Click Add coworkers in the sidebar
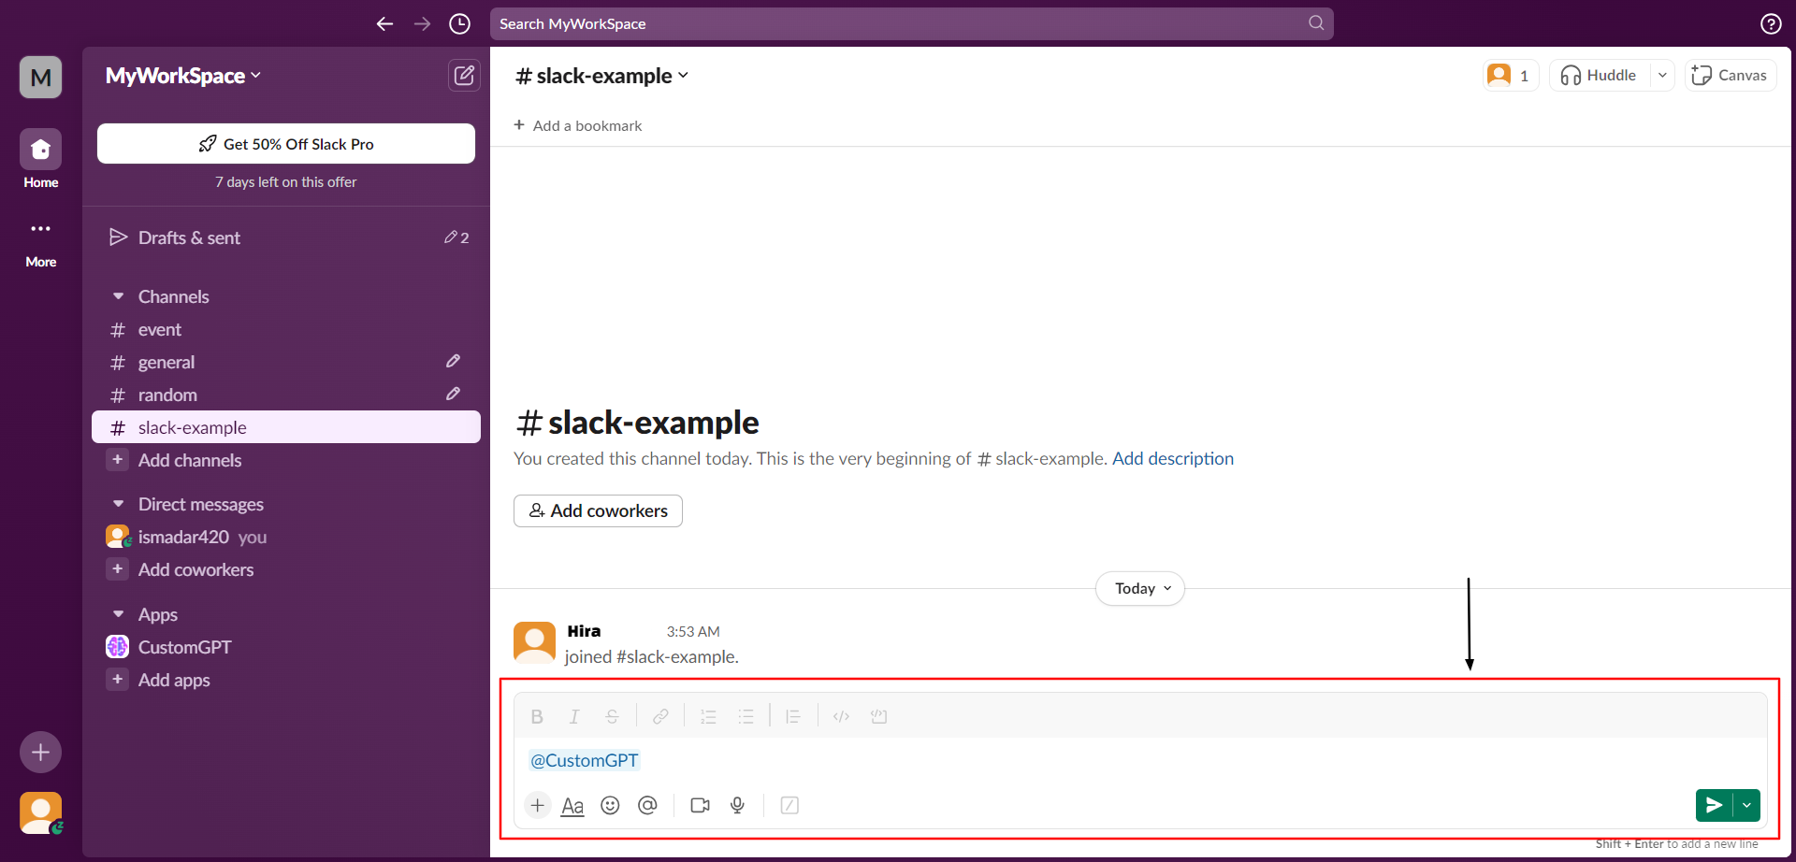 point(286,569)
